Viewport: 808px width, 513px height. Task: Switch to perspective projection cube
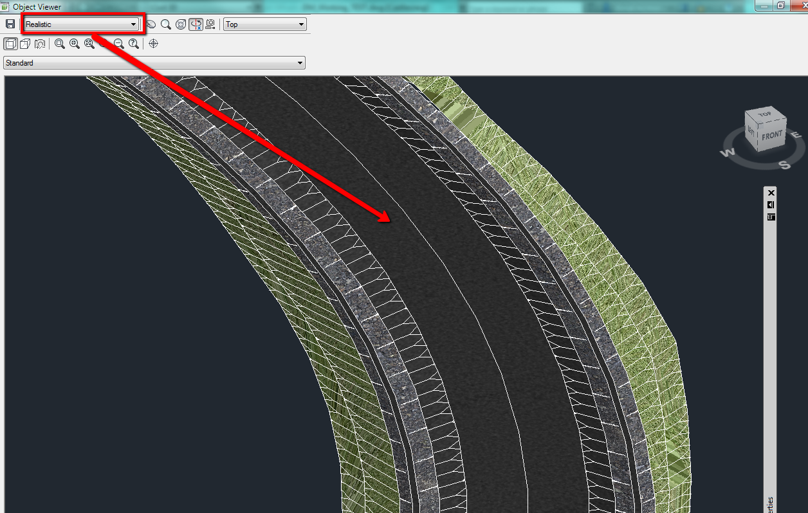pyautogui.click(x=25, y=44)
